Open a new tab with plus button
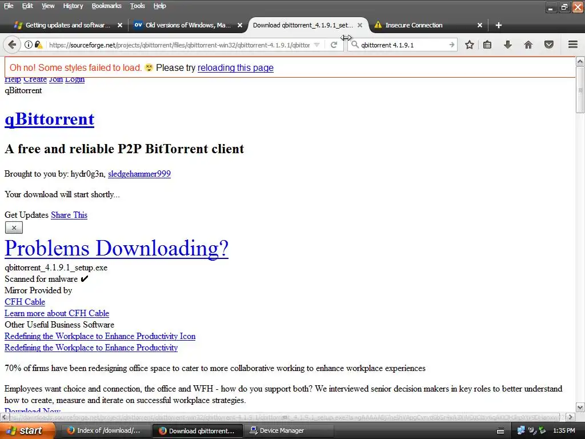The width and height of the screenshot is (585, 439). point(498,25)
